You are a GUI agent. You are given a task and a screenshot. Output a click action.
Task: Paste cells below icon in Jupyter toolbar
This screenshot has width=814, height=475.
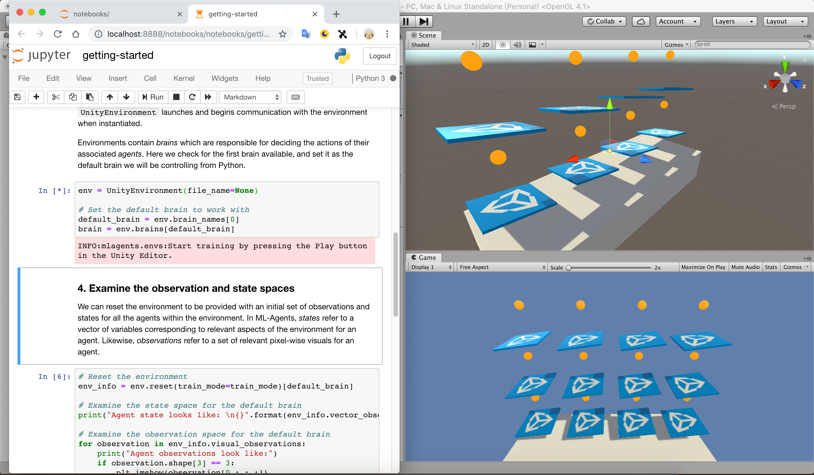tap(90, 97)
